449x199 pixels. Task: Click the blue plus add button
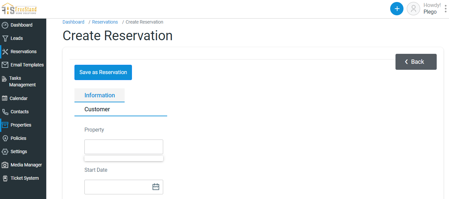(x=397, y=9)
